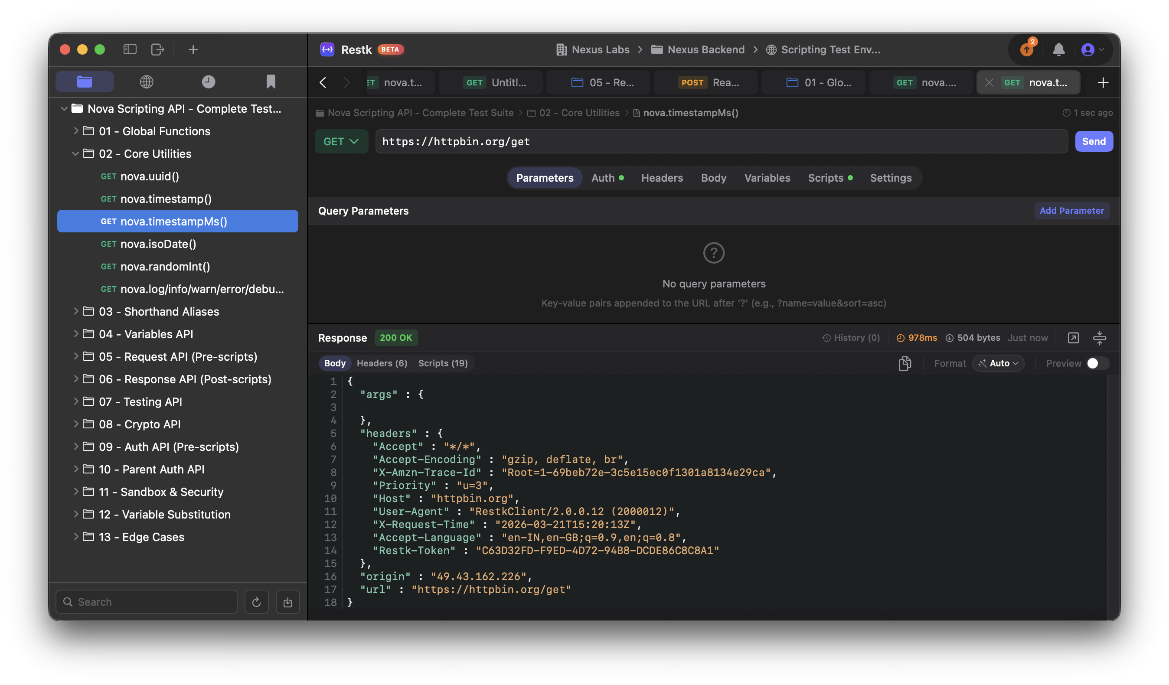Open response in new window icon
The height and width of the screenshot is (685, 1169).
click(x=1073, y=338)
